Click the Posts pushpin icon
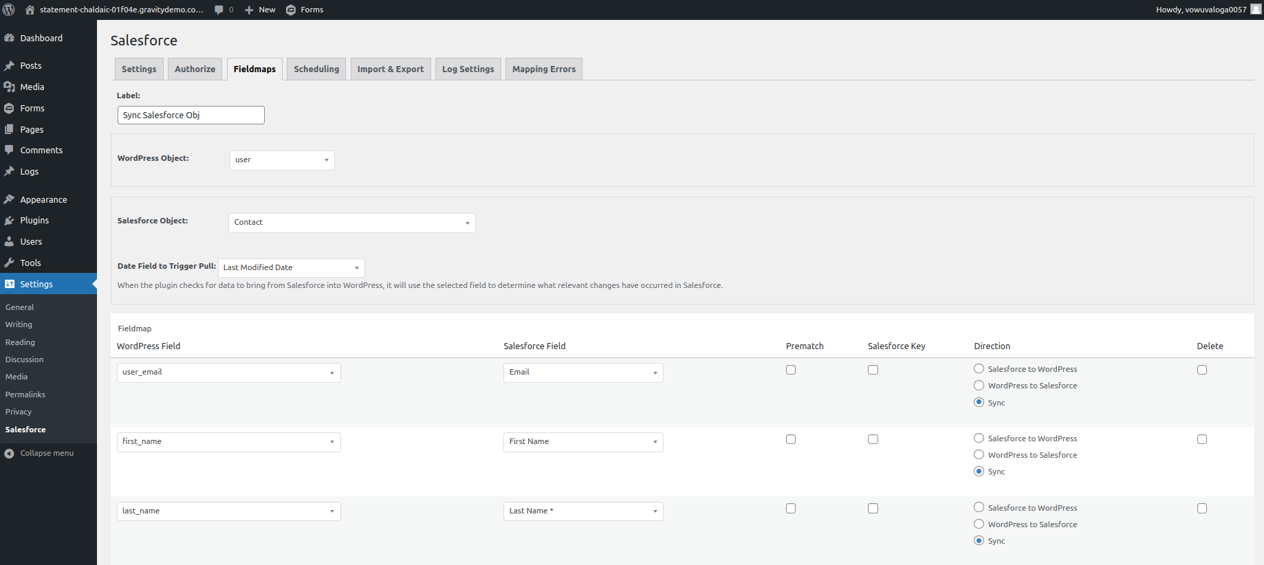Image resolution: width=1264 pixels, height=565 pixels. (10, 66)
